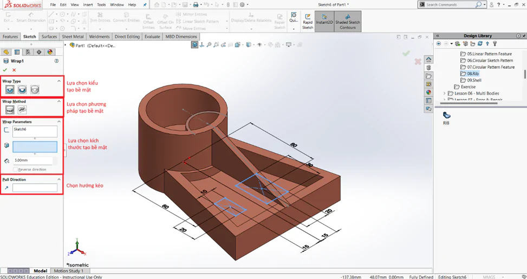Collapse the Wrap Type section
Screen dimensions: 527x279
[59, 81]
